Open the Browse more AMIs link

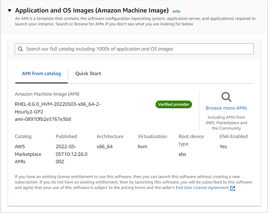click(x=226, y=108)
